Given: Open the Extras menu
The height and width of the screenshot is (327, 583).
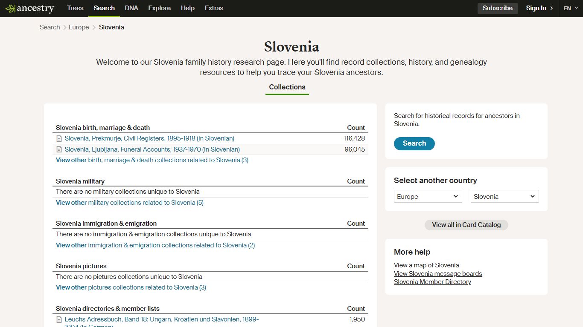Looking at the screenshot, I should click(x=214, y=8).
